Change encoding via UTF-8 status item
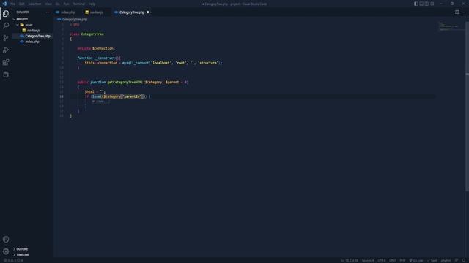The width and height of the screenshot is (469, 263). [382, 260]
